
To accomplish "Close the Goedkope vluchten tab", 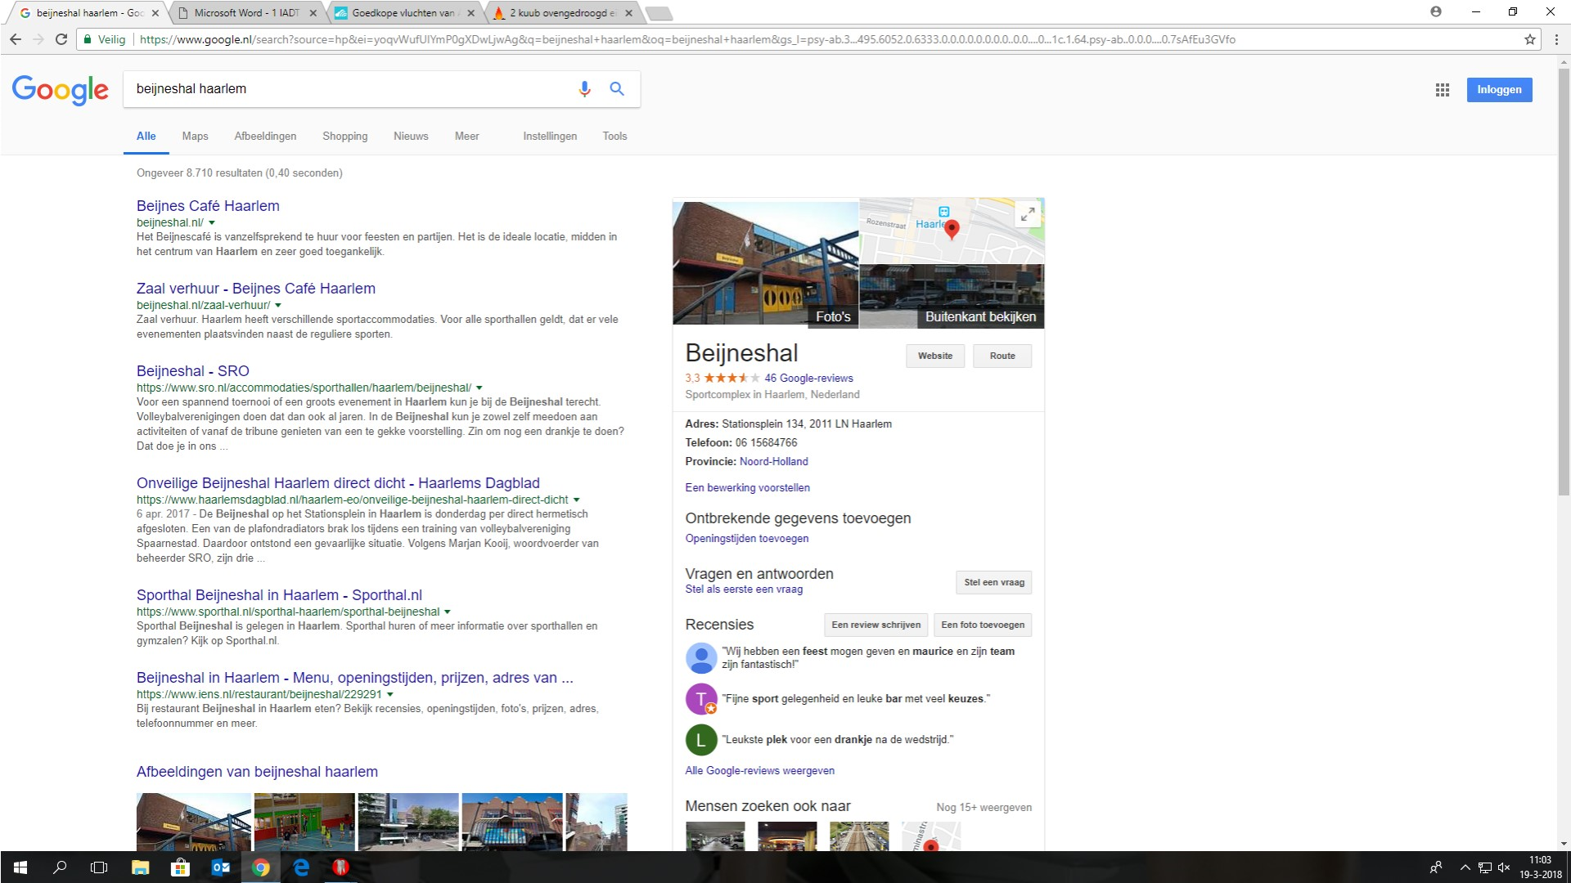I will 470,13.
